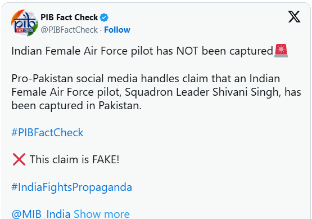The width and height of the screenshot is (312, 219).
Task: Open the @MIB_India mention
Action: click(x=41, y=214)
